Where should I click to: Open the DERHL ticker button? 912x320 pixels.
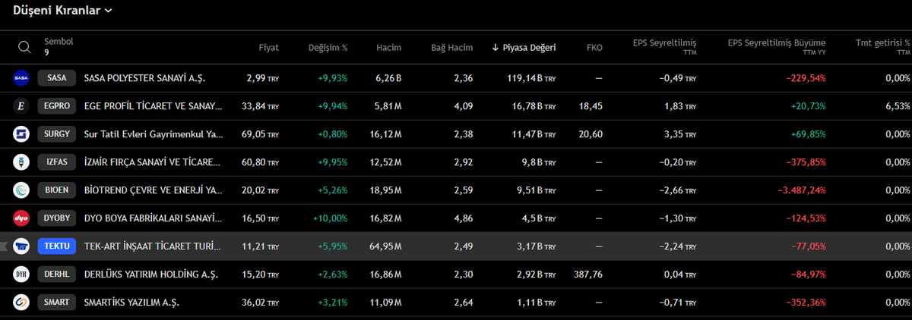tap(57, 275)
